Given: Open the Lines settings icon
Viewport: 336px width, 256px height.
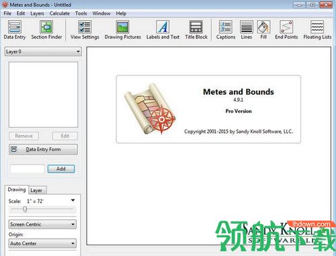Looking at the screenshot, I should (x=247, y=30).
